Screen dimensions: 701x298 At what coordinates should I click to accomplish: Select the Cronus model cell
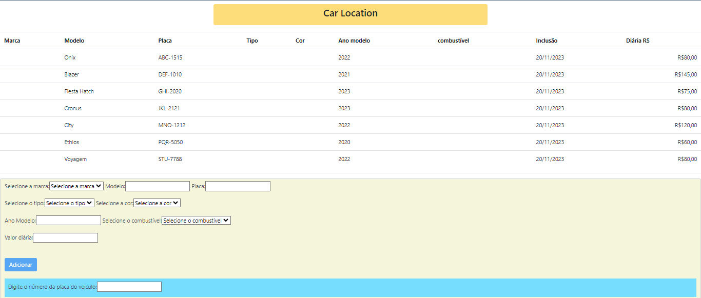coord(73,108)
